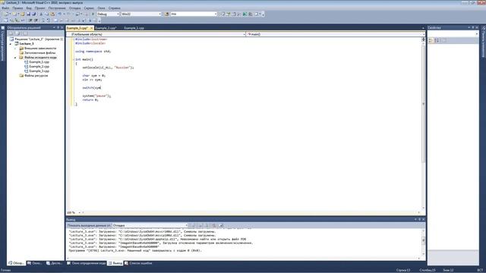Switch to Окно определения кода bottom tab

[87, 263]
